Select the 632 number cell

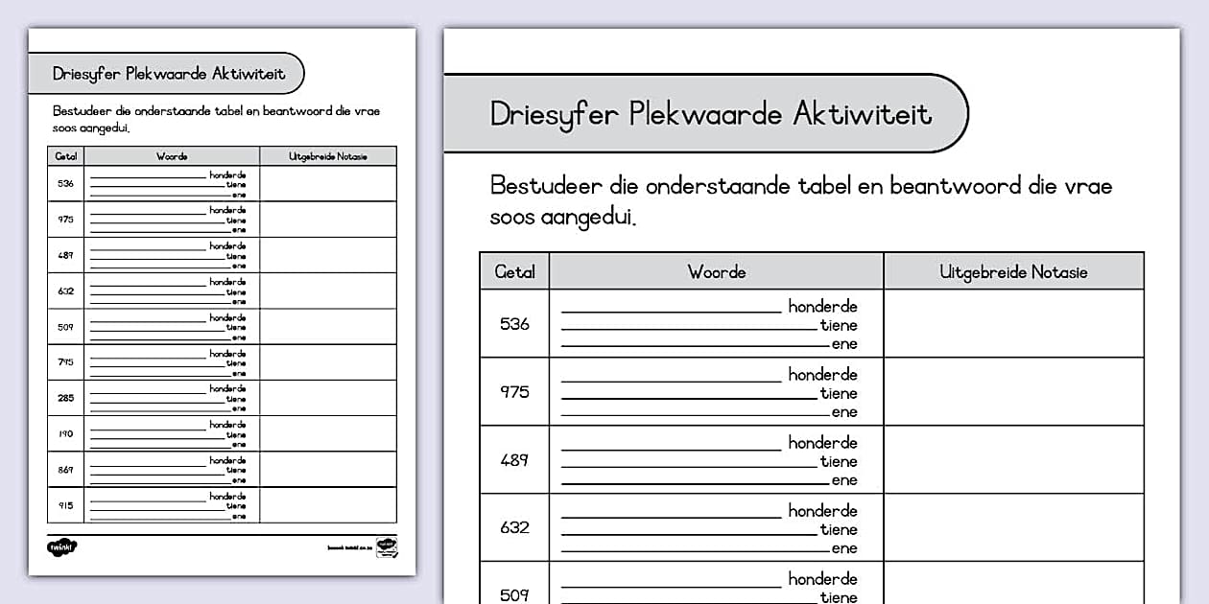(x=515, y=528)
